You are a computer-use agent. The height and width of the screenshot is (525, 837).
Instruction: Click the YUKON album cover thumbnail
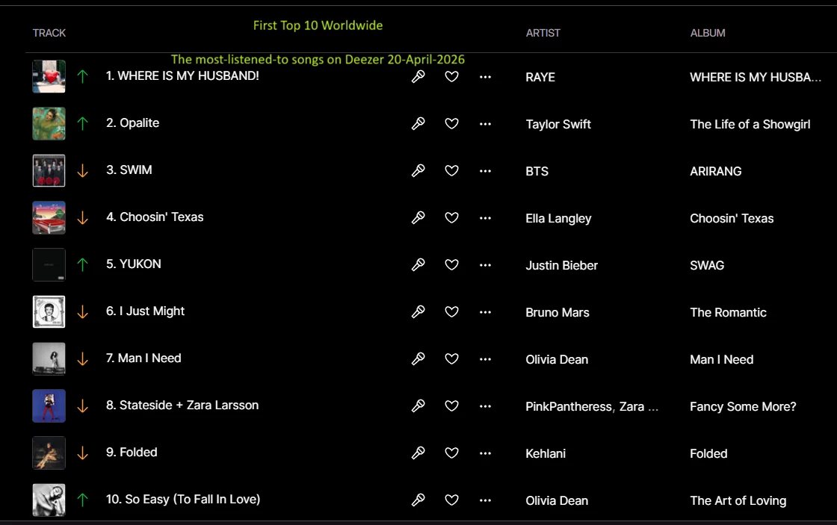[x=49, y=264]
